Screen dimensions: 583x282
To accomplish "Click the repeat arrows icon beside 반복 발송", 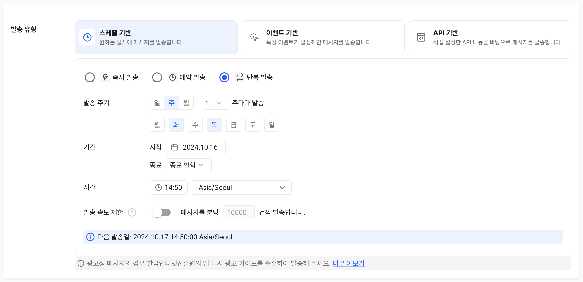I will (x=240, y=77).
